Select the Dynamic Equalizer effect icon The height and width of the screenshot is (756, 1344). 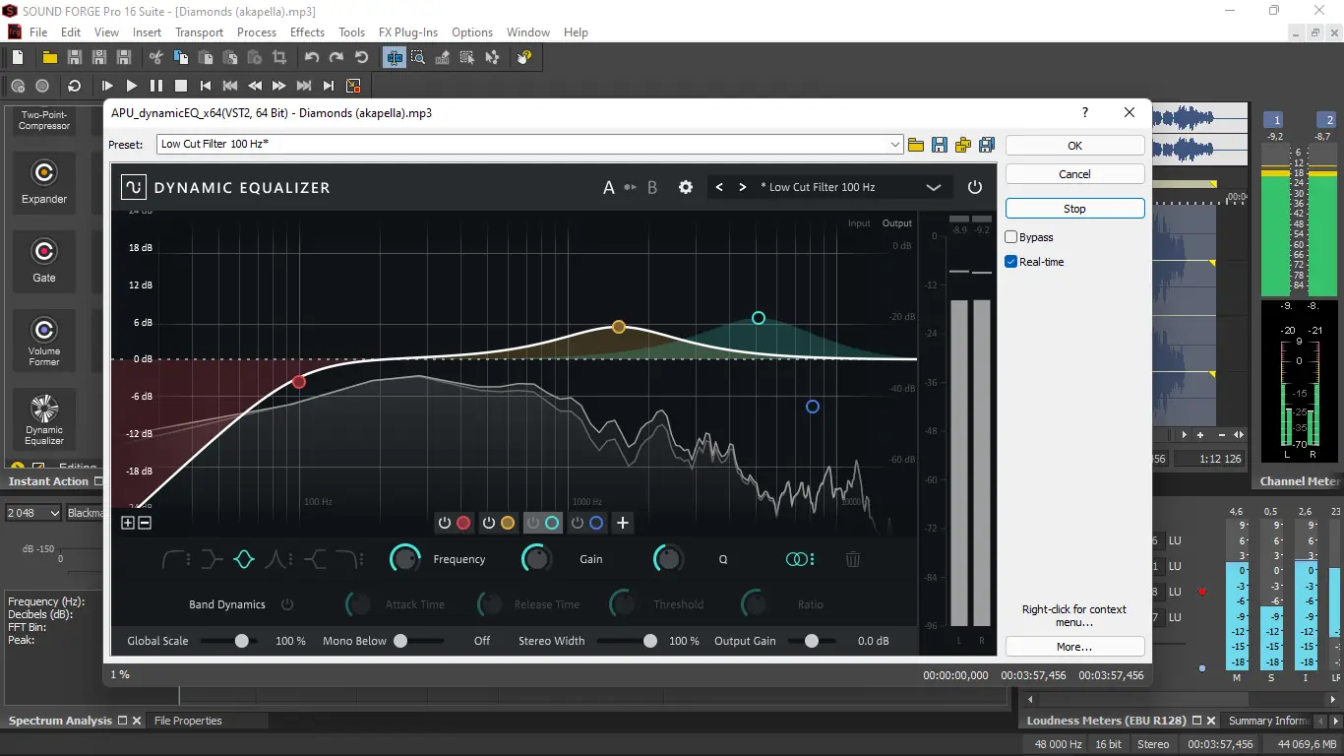(44, 418)
